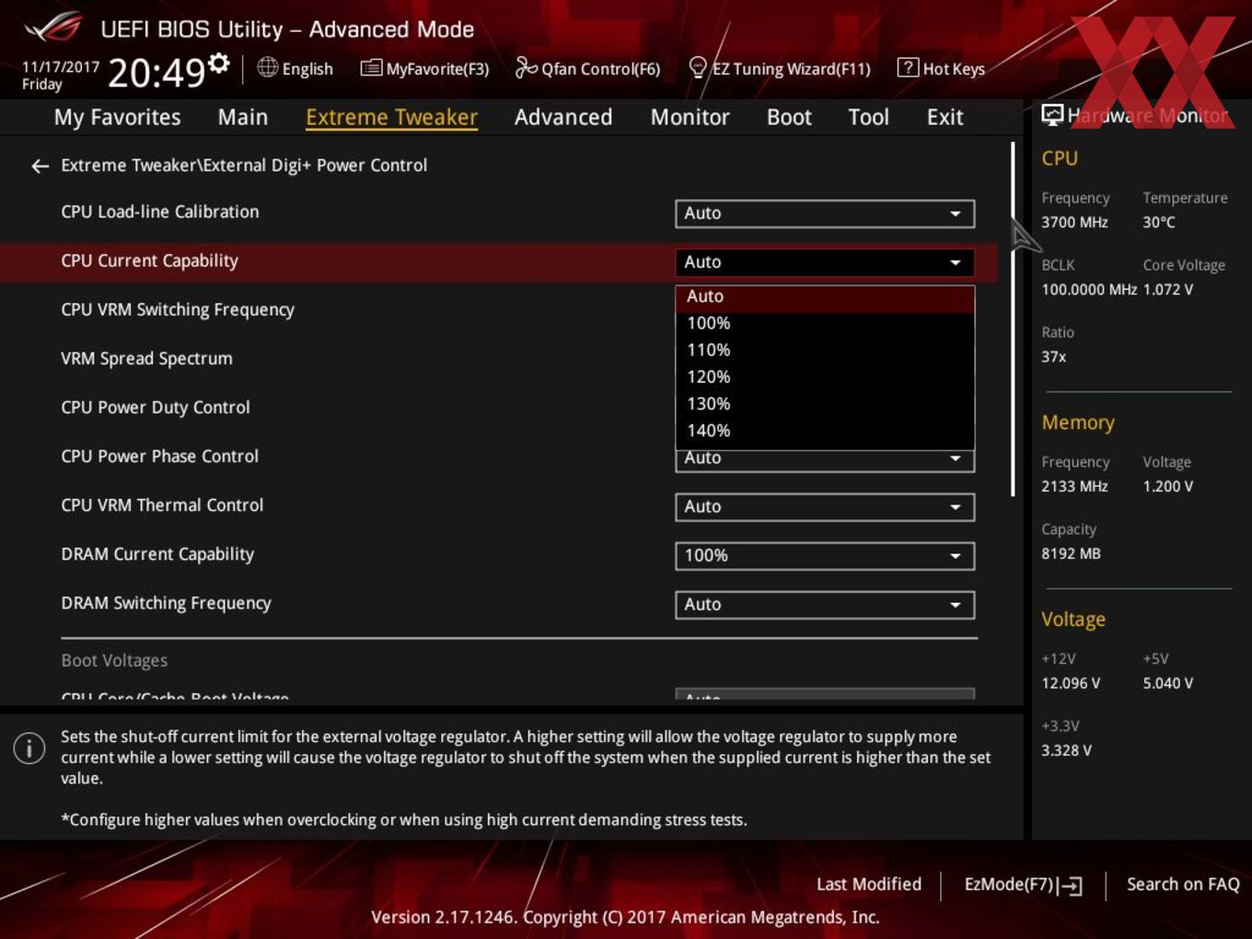This screenshot has height=939, width=1252.
Task: Go back using the left arrow icon
Action: 40,166
